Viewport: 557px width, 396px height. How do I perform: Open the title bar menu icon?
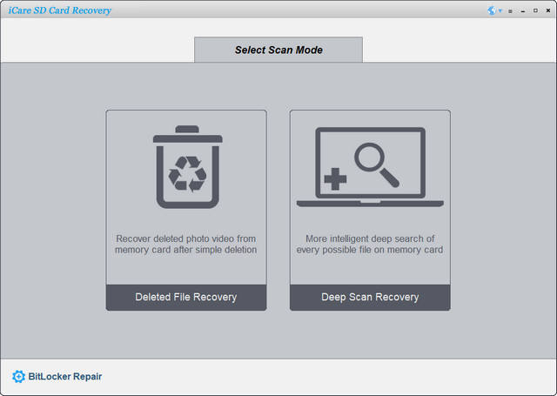(510, 11)
